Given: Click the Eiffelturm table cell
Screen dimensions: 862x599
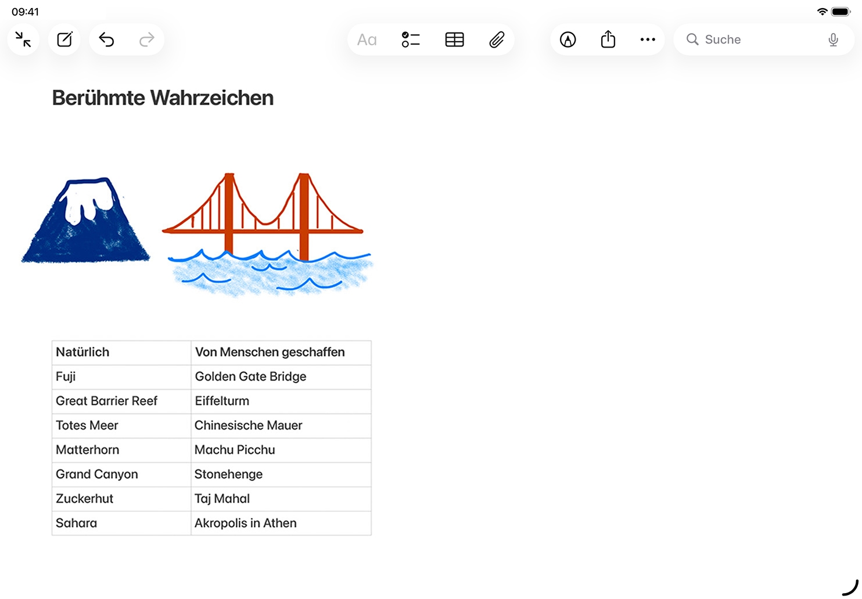Looking at the screenshot, I should pos(281,401).
